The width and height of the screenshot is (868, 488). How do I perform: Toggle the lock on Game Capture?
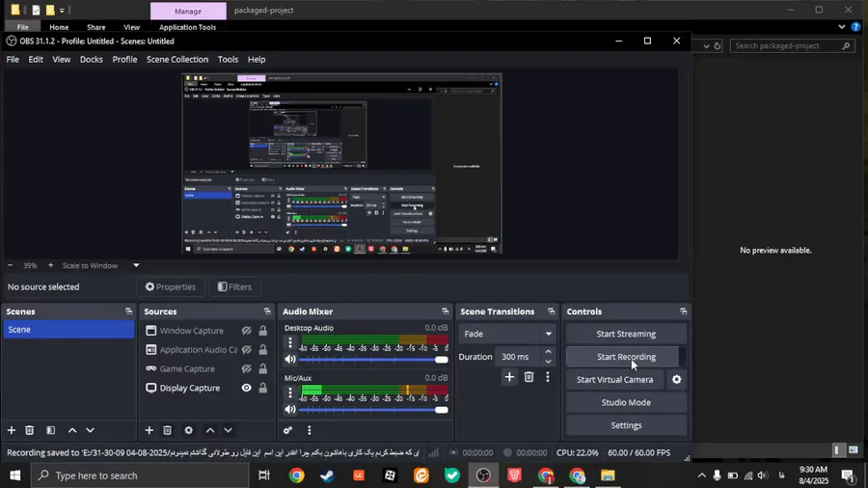click(263, 369)
